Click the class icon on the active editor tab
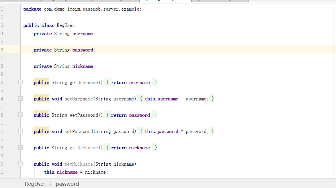This screenshot has height=188, width=336. pos(146,1)
